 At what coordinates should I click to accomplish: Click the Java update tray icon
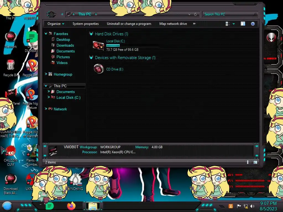point(230,206)
